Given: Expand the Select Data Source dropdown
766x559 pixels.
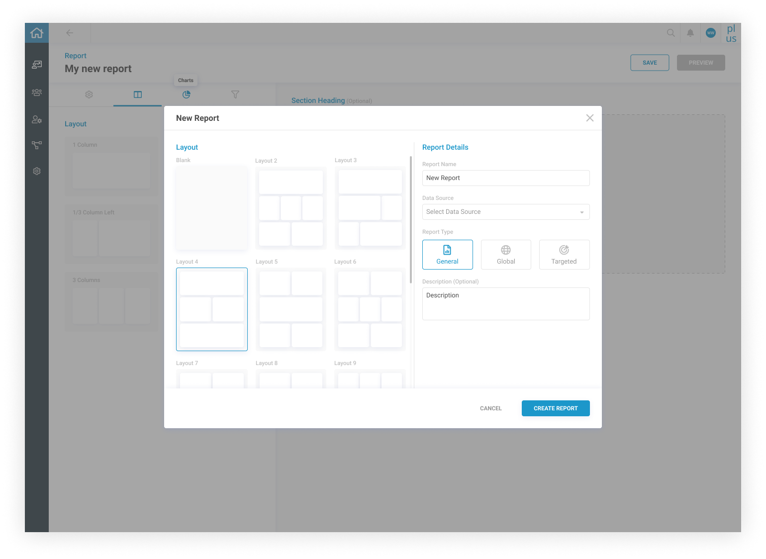Looking at the screenshot, I should point(505,212).
